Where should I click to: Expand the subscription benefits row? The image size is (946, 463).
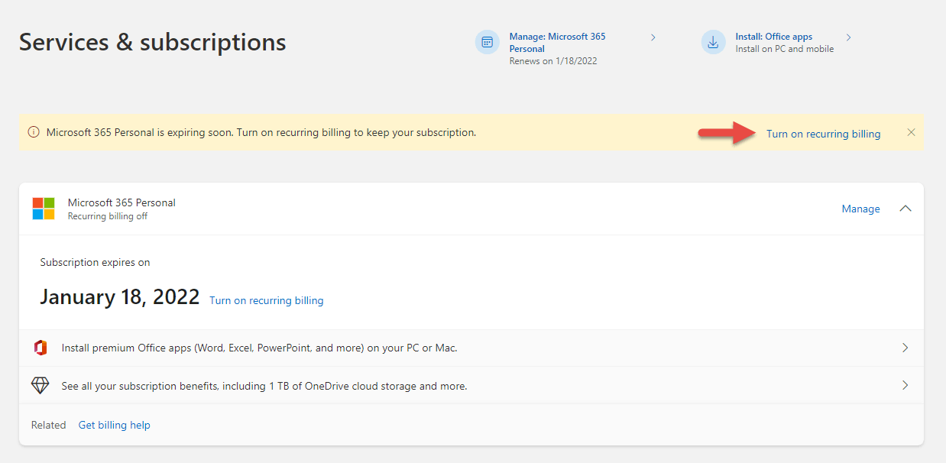click(905, 385)
